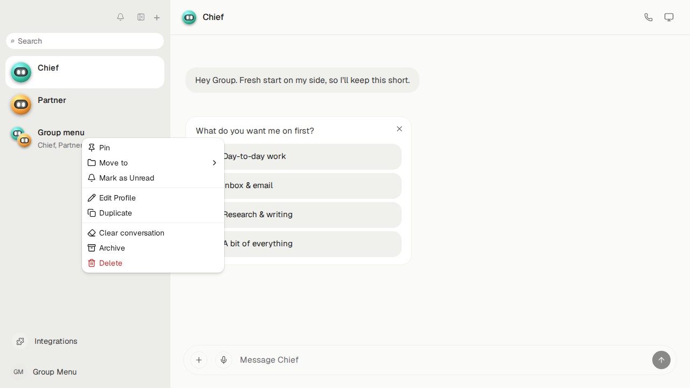Click the plus icon to start new chat
This screenshot has width=690, height=388.
point(157,18)
